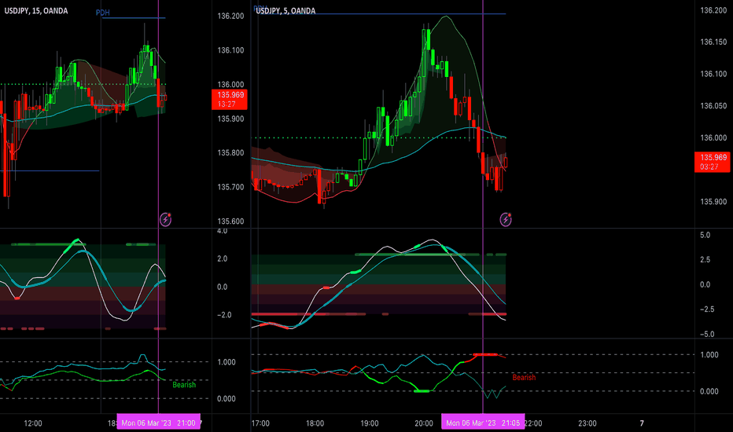Image resolution: width=733 pixels, height=432 pixels.
Task: Click the −2.0 oscillator scale value
Action: pos(224,315)
